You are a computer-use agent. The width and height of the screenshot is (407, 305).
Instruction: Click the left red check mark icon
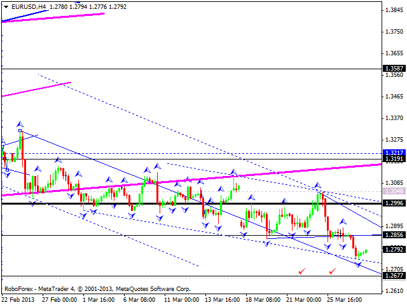[301, 271]
